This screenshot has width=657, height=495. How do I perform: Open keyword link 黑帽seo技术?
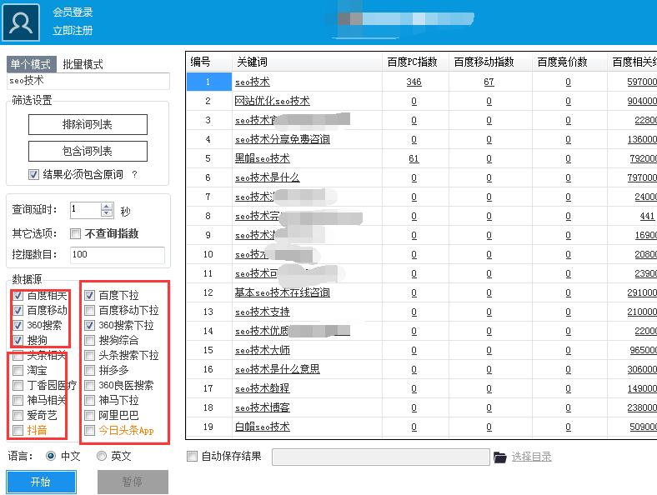click(x=263, y=158)
